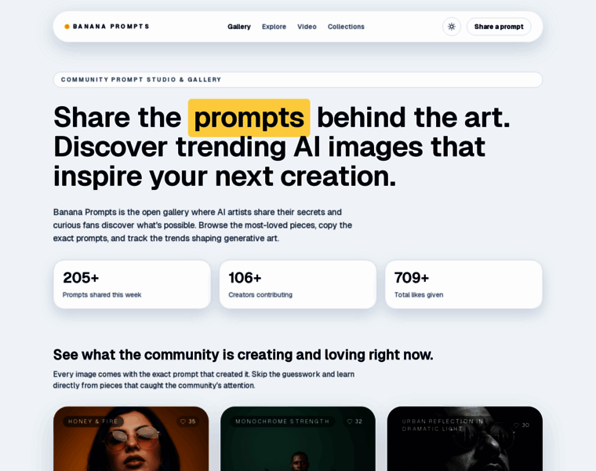Select the 709+ Total likes given card
The width and height of the screenshot is (596, 471).
coord(463,285)
